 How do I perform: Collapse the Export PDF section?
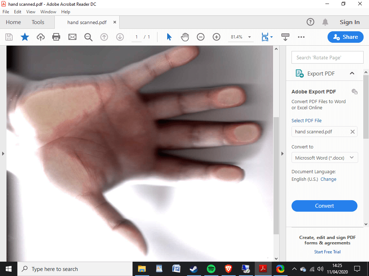(352, 73)
